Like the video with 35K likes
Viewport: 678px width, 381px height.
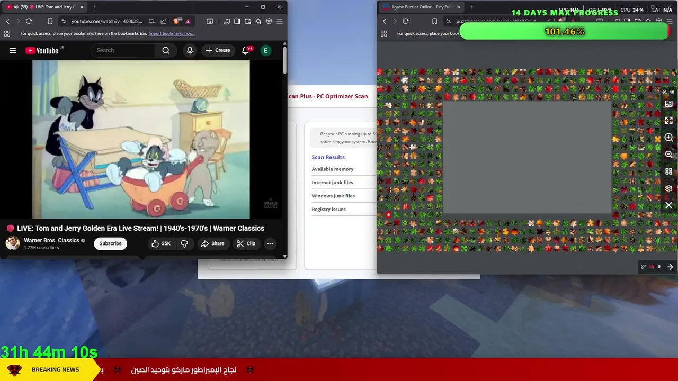(161, 243)
